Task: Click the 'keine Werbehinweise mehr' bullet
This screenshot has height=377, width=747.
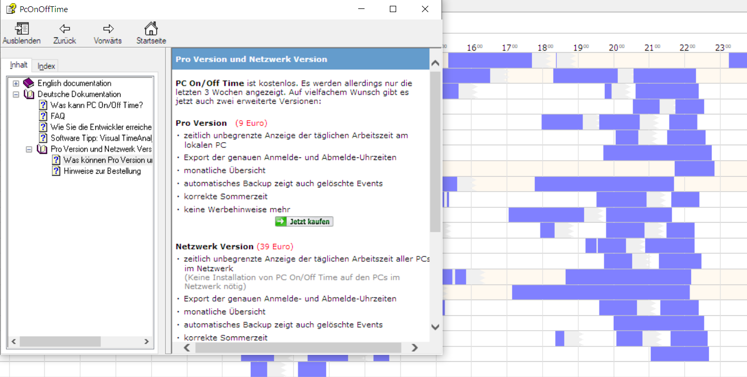Action: [x=237, y=210]
